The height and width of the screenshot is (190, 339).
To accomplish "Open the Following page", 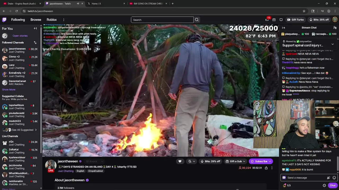I will 18,20.
